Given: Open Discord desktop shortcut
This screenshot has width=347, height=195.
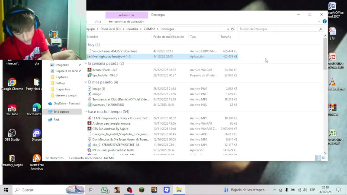Looking at the screenshot, I should pos(36,135).
